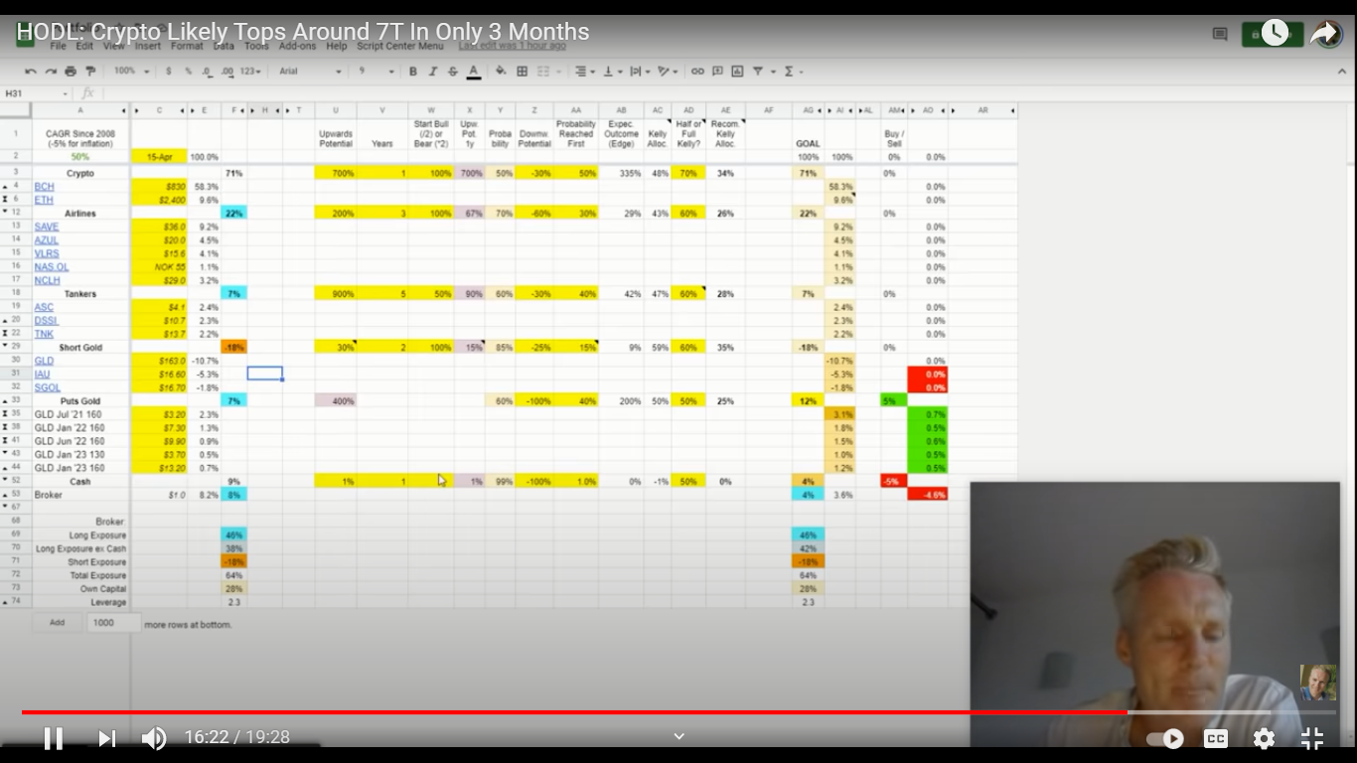This screenshot has width=1357, height=763.
Task: Expand more videos chevron
Action: pyautogui.click(x=679, y=736)
